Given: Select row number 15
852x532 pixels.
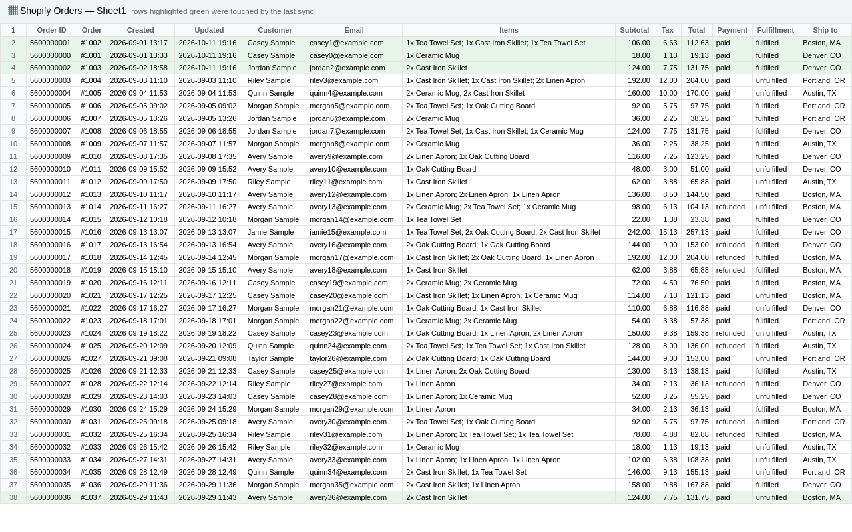Looking at the screenshot, I should 13,207.
